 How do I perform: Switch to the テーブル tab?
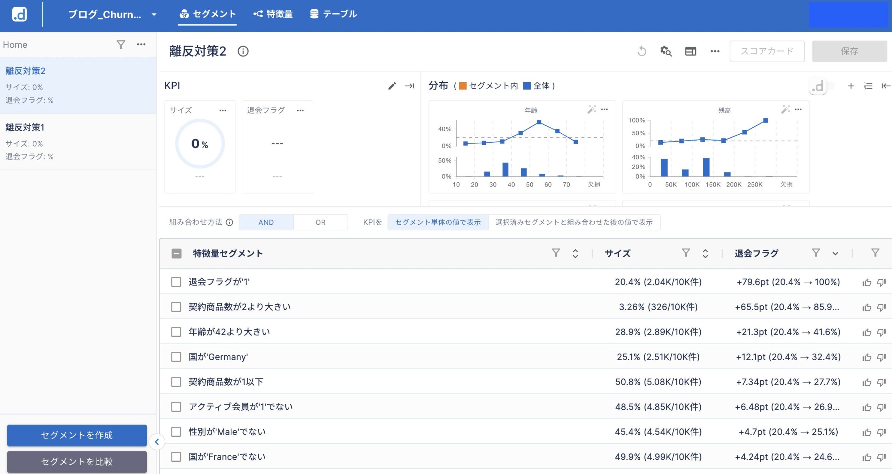333,14
